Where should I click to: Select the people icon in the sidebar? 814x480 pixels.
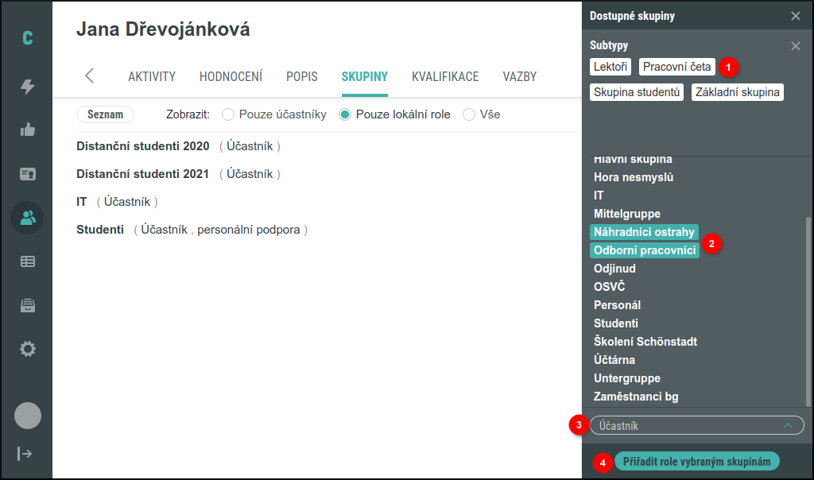tap(26, 217)
